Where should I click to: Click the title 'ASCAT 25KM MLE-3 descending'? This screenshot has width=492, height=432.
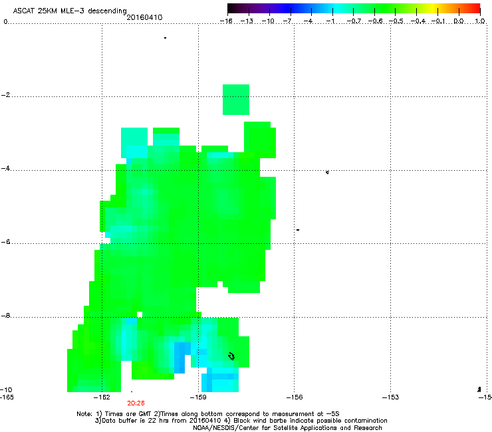pos(70,11)
